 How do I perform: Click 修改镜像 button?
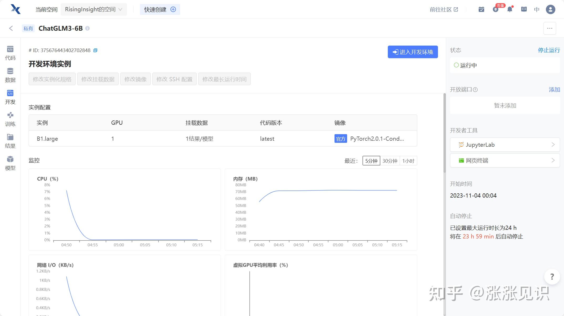135,79
